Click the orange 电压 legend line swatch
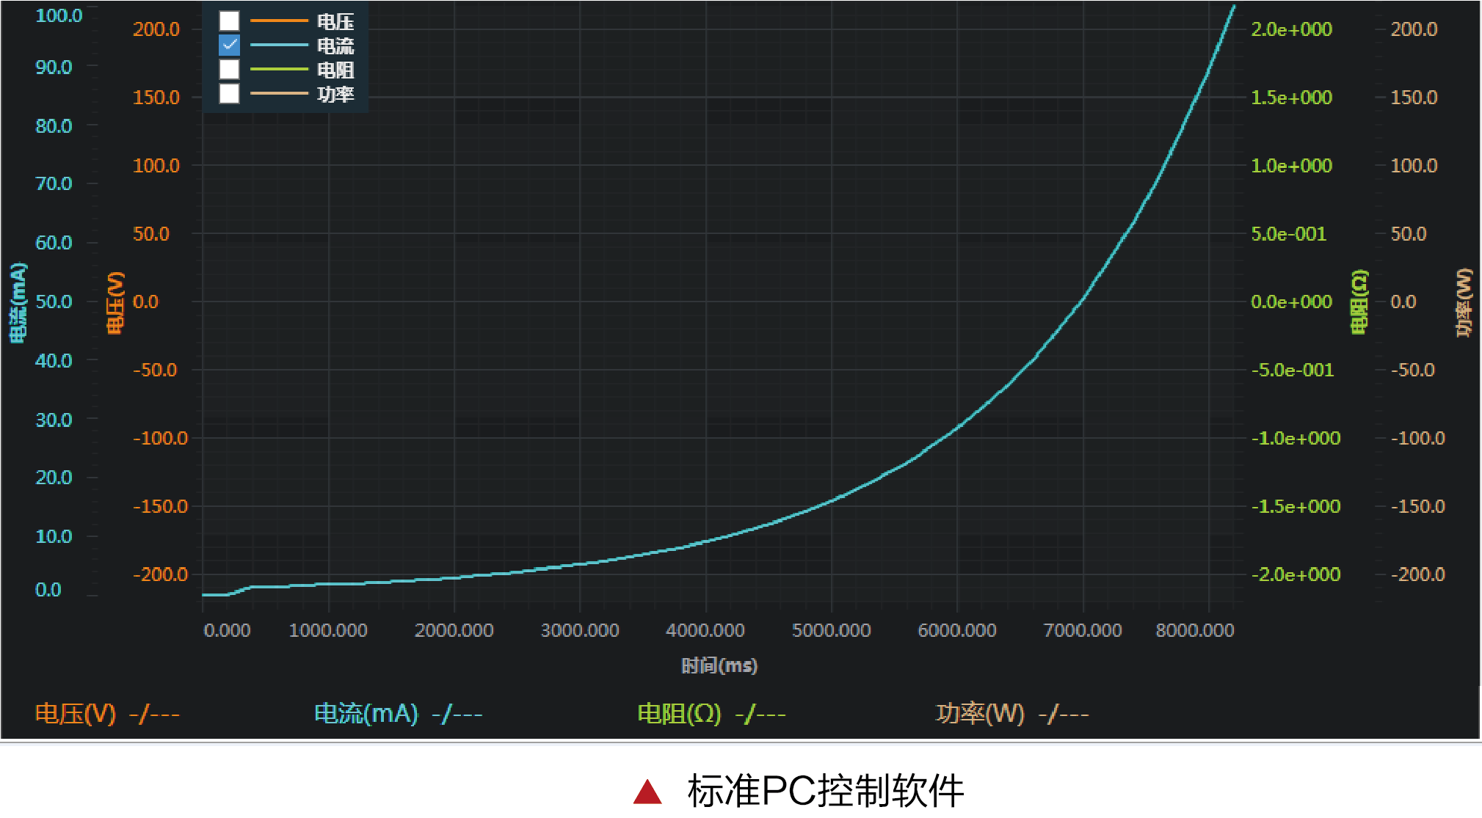This screenshot has height=818, width=1482. click(x=278, y=21)
